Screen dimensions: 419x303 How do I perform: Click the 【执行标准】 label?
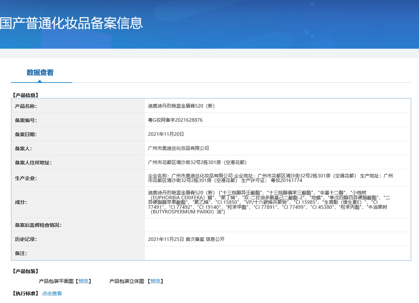click(26, 293)
